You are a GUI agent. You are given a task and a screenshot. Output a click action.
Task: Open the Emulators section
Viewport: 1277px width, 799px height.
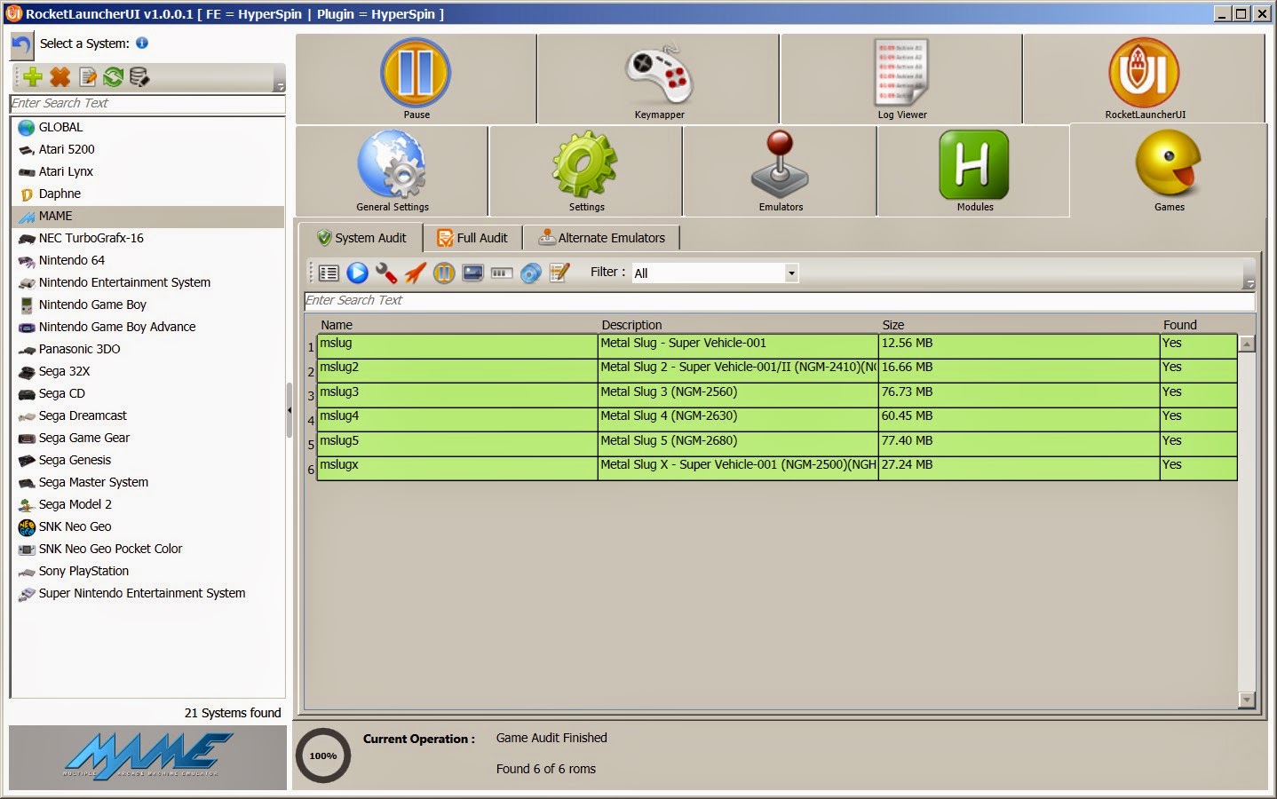tap(781, 171)
